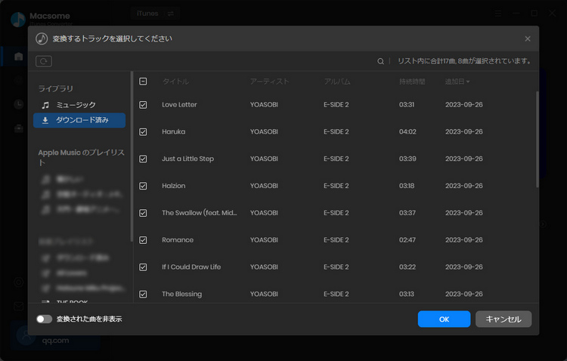
Task: Click Macsome logo in main window
Action: click(17, 20)
